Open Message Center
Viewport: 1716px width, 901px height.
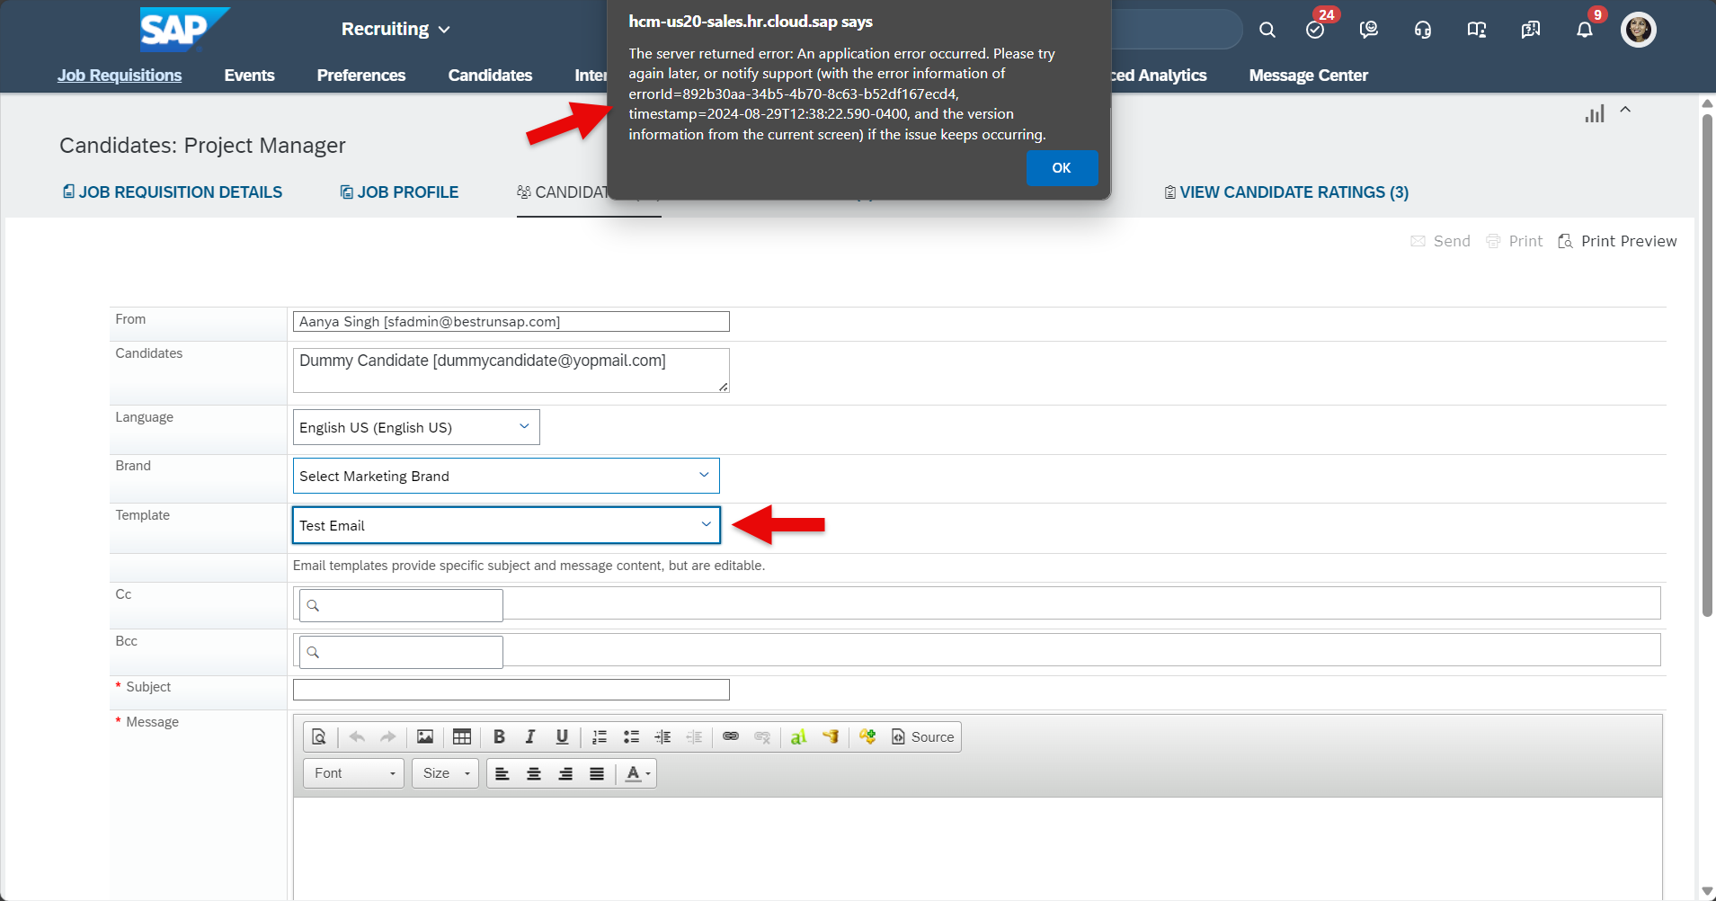pyautogui.click(x=1308, y=76)
